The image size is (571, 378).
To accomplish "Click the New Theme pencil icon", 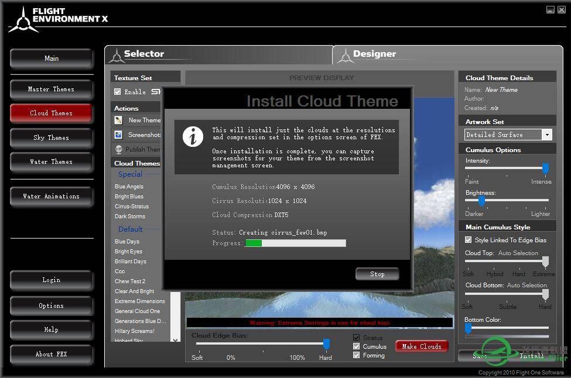I will coord(119,120).
